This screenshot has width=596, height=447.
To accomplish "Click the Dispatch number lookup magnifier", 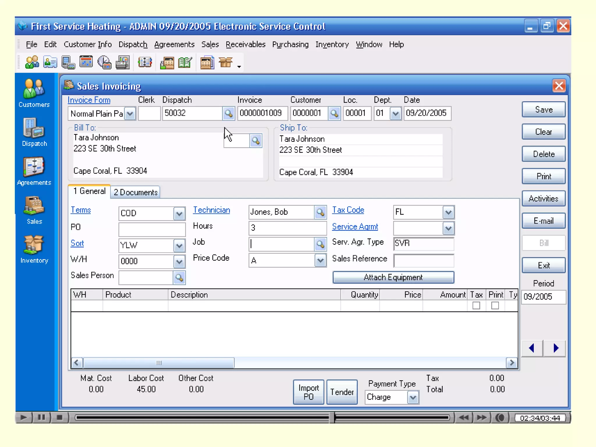I will click(228, 113).
